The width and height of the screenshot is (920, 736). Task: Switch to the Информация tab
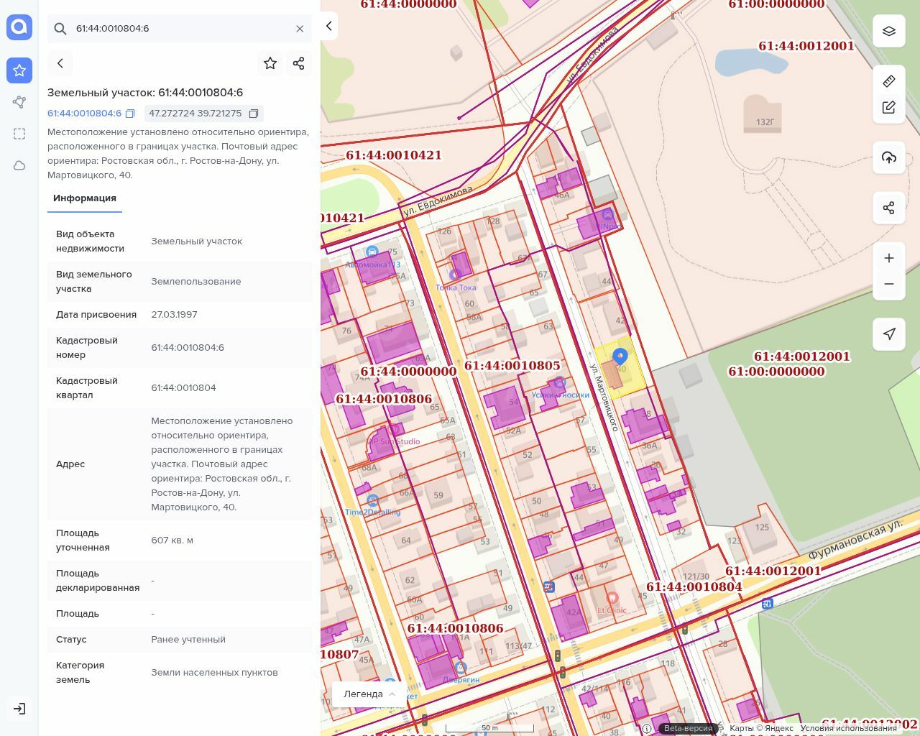[85, 198]
